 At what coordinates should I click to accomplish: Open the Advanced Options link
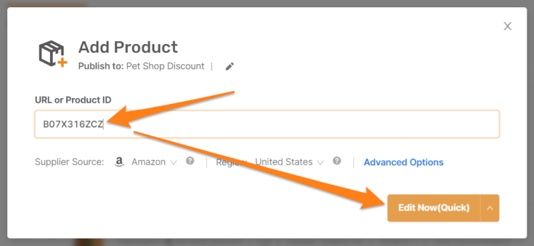[x=404, y=162]
